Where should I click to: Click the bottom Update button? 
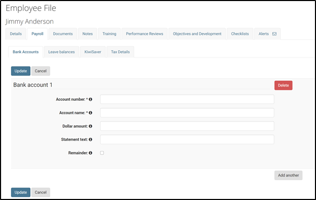click(x=20, y=192)
